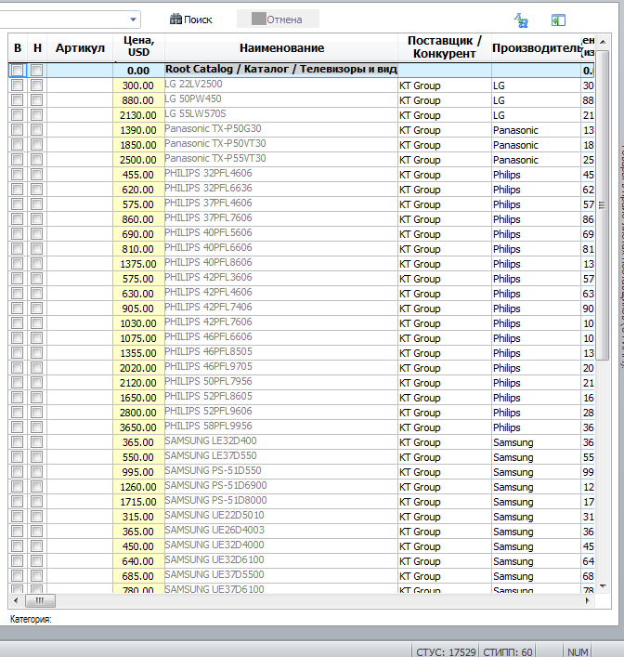
Task: Tick the Н checkbox for LG 50PW450
Action: 37,100
